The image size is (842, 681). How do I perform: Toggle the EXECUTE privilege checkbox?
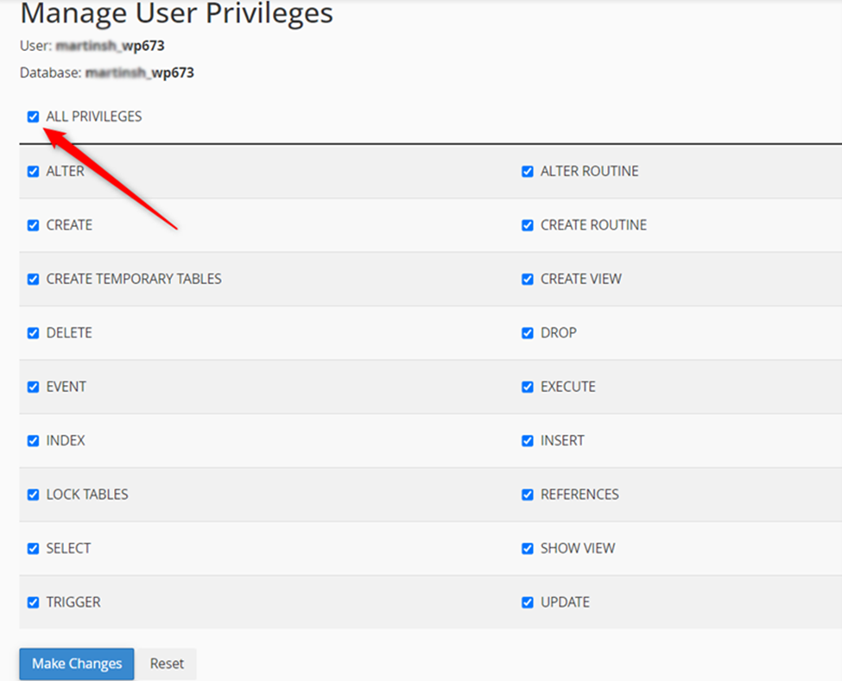527,387
